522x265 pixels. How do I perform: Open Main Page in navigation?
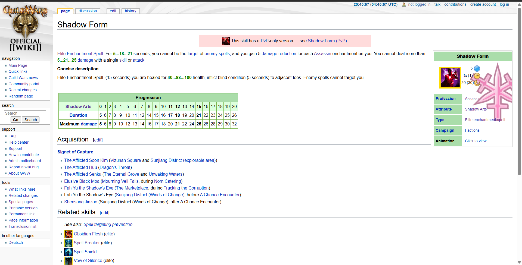point(18,65)
